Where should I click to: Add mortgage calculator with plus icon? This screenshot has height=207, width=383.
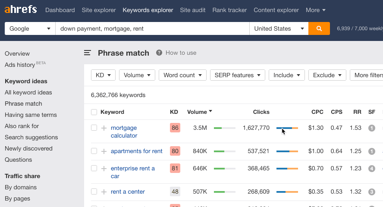click(x=104, y=128)
